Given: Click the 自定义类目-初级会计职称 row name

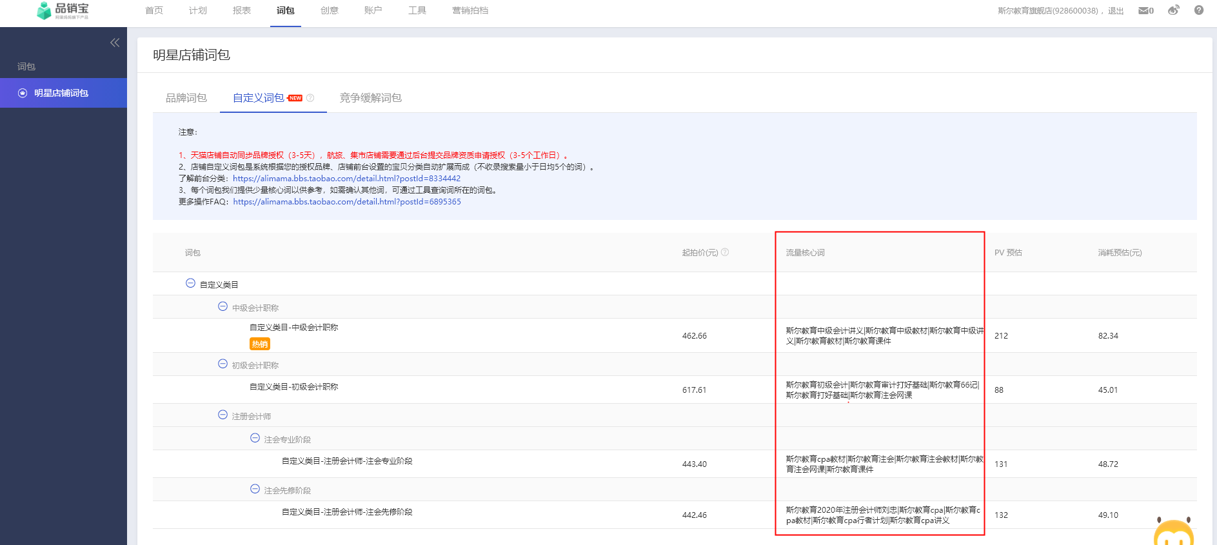Looking at the screenshot, I should coord(294,387).
